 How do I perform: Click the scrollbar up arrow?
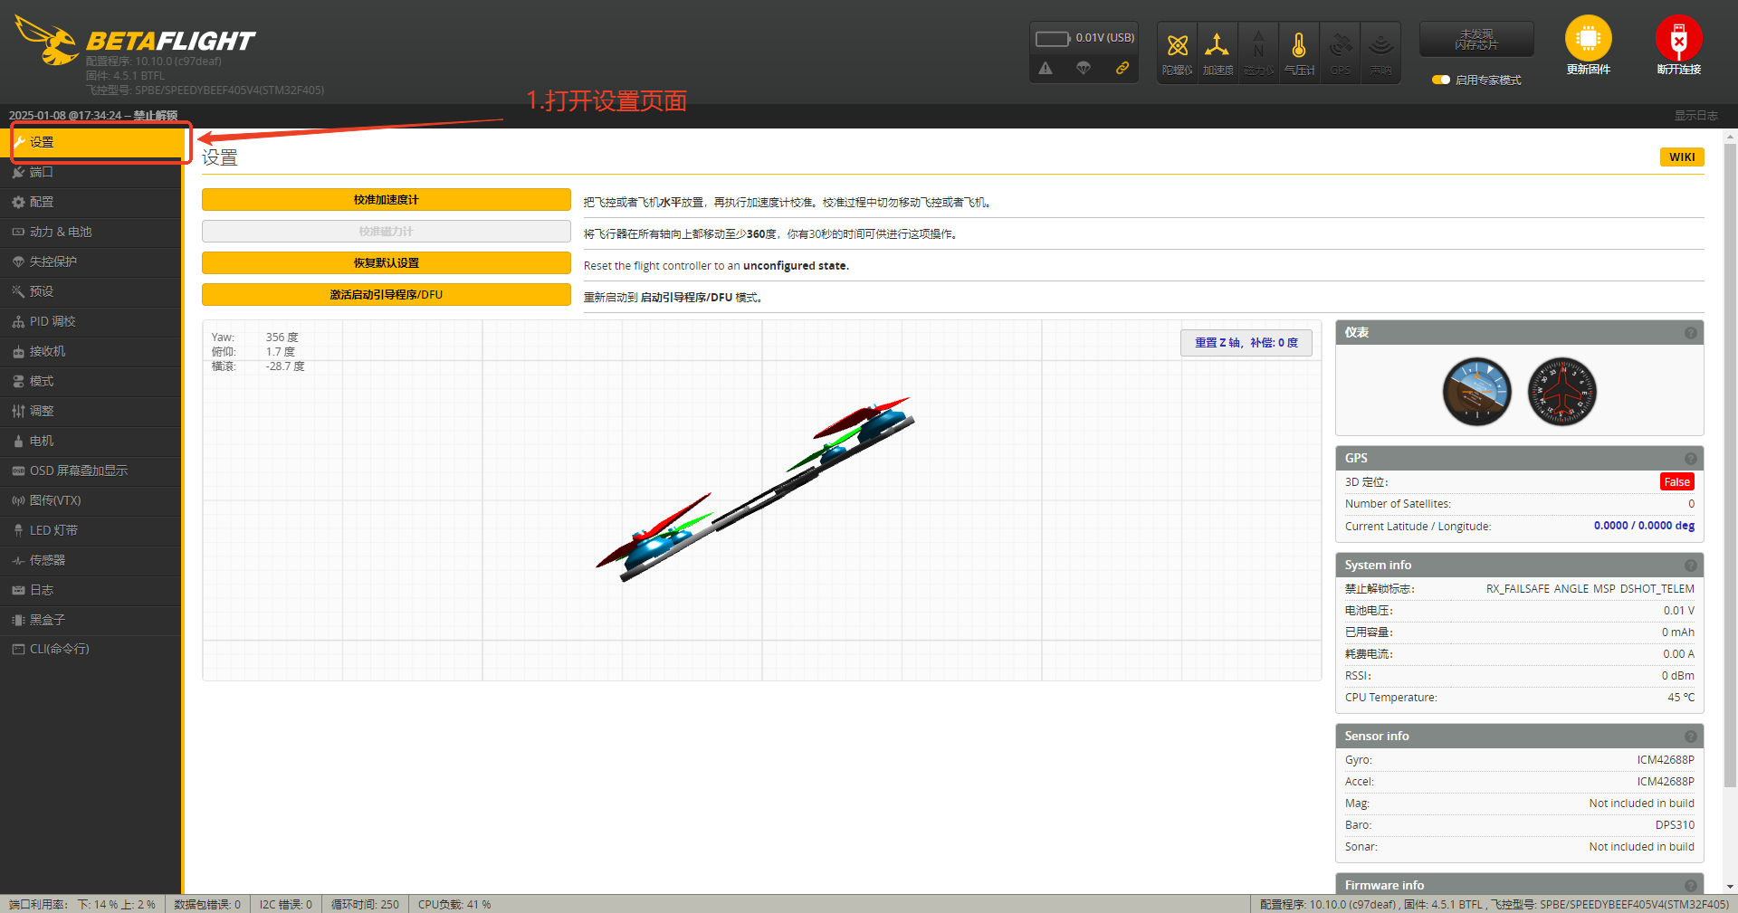[1730, 138]
